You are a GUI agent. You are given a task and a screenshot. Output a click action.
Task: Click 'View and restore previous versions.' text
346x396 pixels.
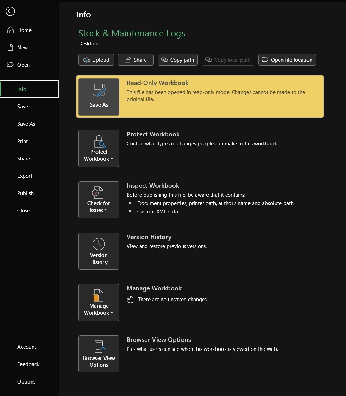(x=167, y=246)
